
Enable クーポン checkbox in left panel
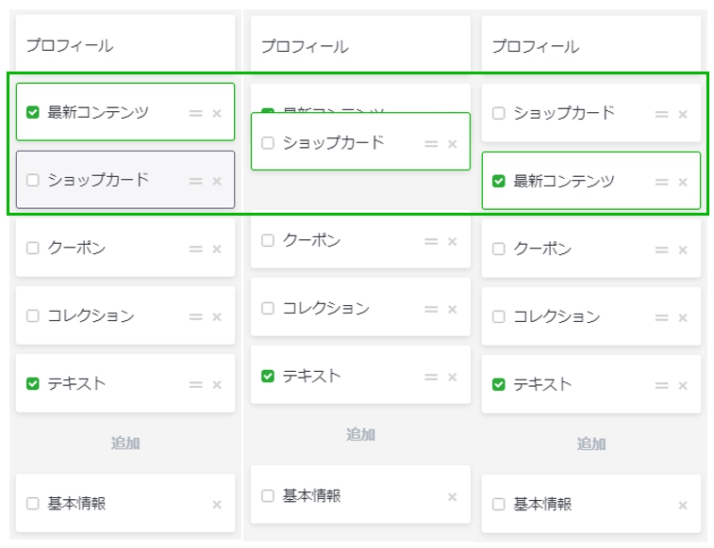tap(33, 248)
